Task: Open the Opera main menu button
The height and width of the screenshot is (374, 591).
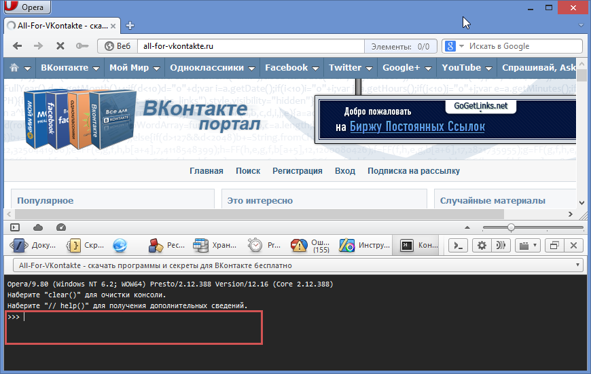Action: [x=27, y=7]
